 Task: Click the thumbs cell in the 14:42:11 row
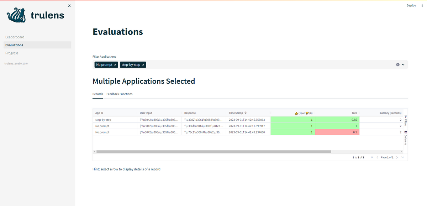click(293, 126)
